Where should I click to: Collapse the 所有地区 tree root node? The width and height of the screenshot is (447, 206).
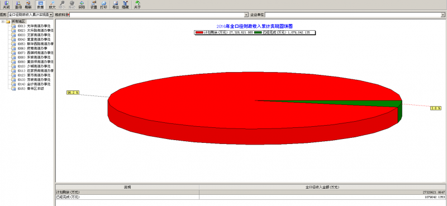click(x=3, y=22)
